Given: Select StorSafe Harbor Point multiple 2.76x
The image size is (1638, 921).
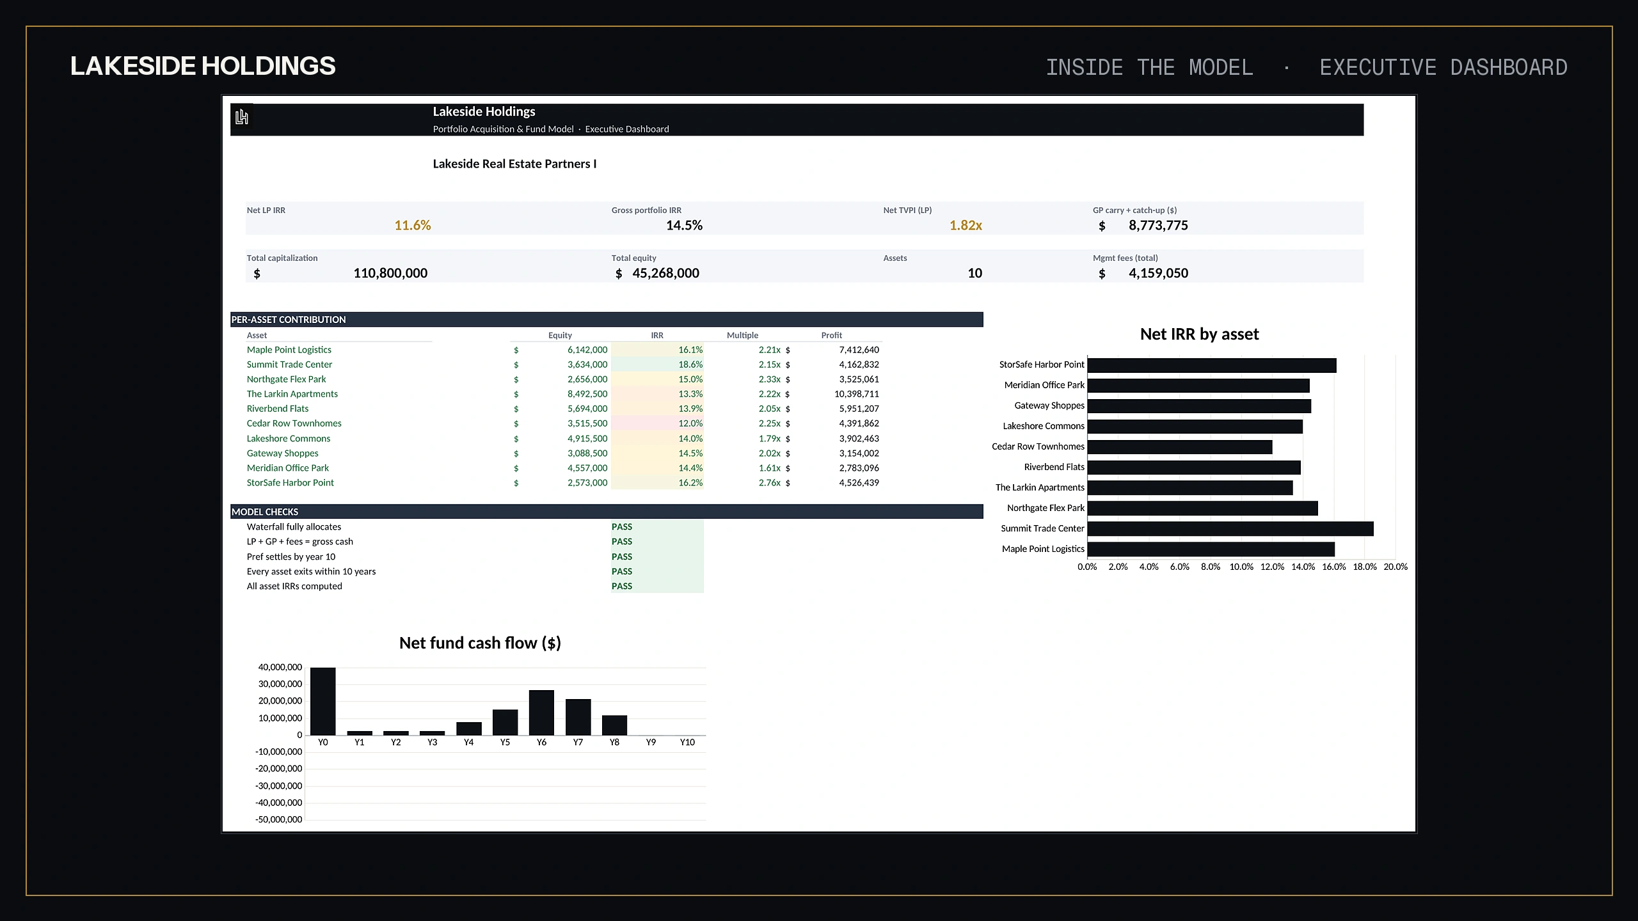Looking at the screenshot, I should [x=769, y=483].
